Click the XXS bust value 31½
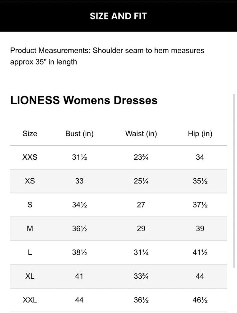Image resolution: width=237 pixels, height=313 pixels. 80,157
